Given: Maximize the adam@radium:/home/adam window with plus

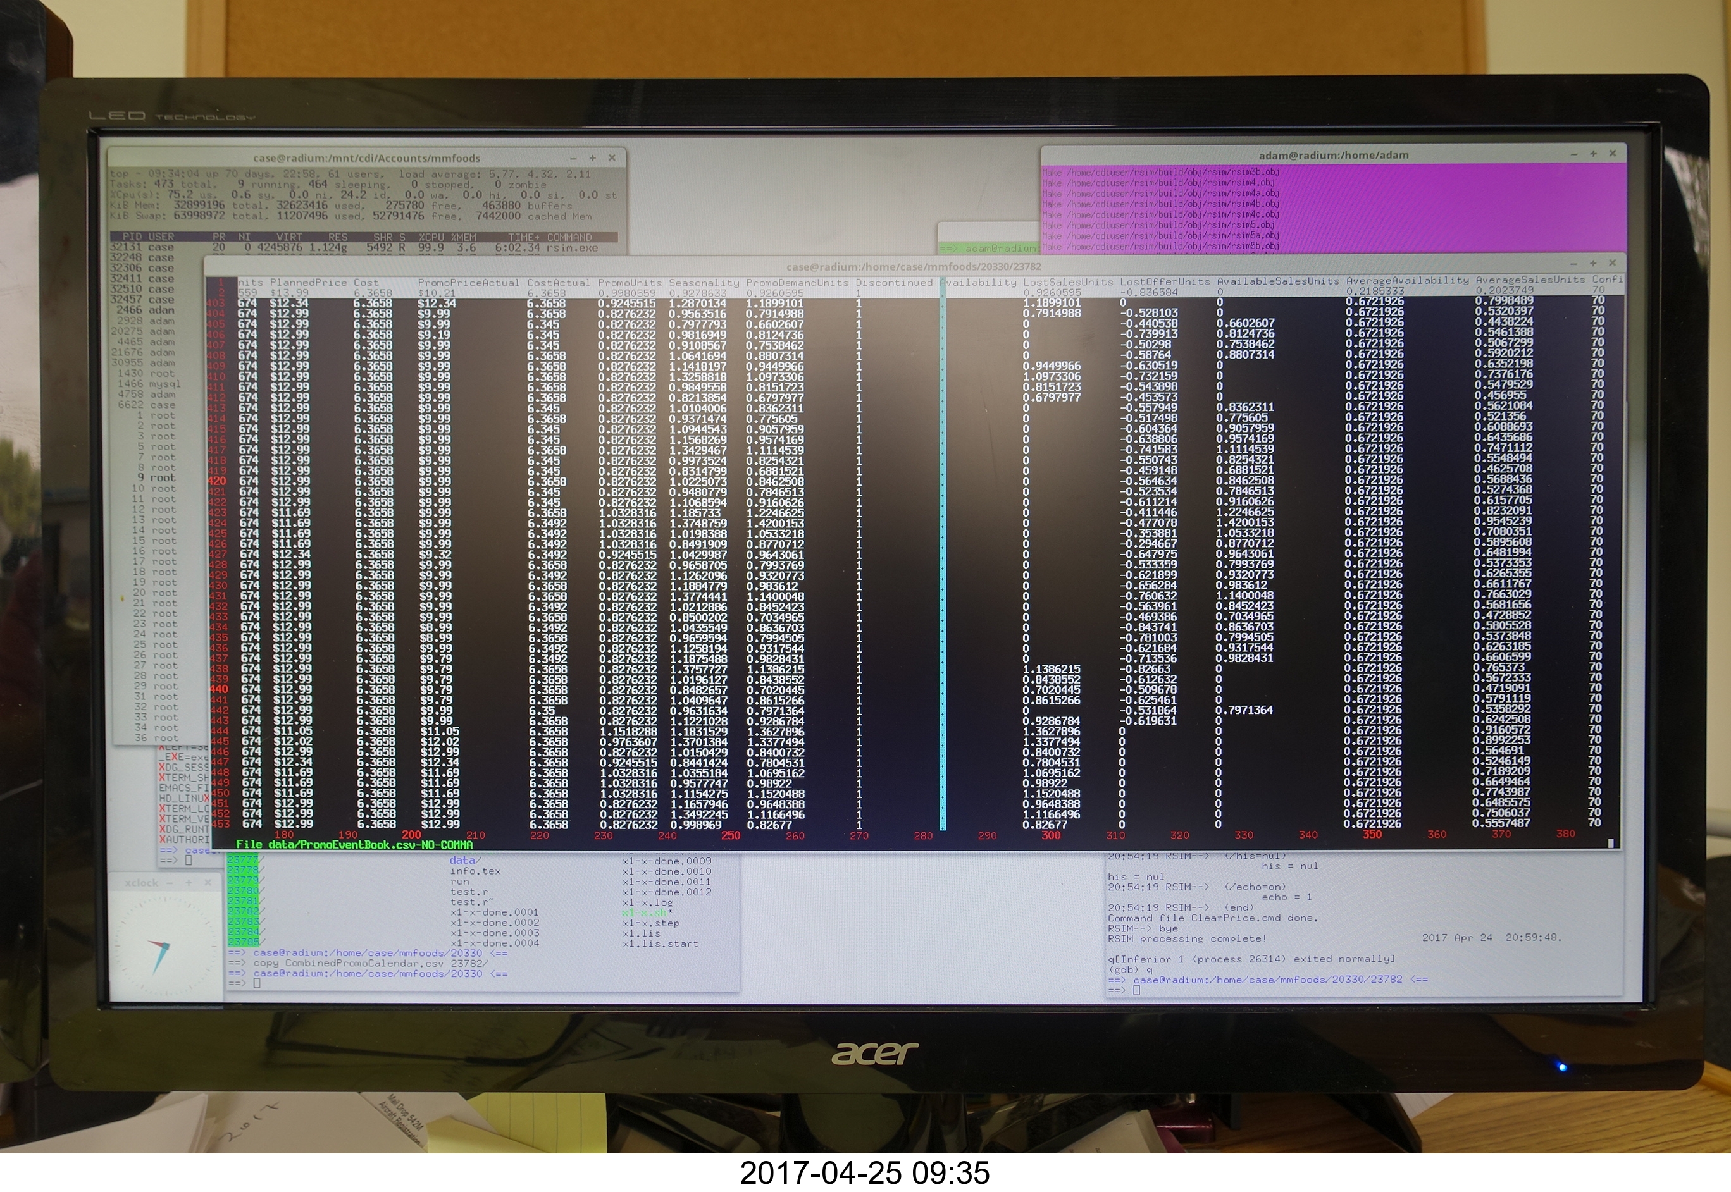Looking at the screenshot, I should 1593,153.
